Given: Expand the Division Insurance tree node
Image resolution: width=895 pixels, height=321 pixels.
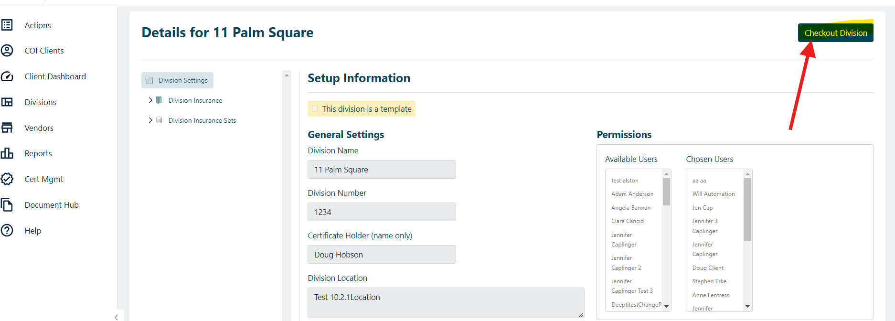Looking at the screenshot, I should (150, 100).
